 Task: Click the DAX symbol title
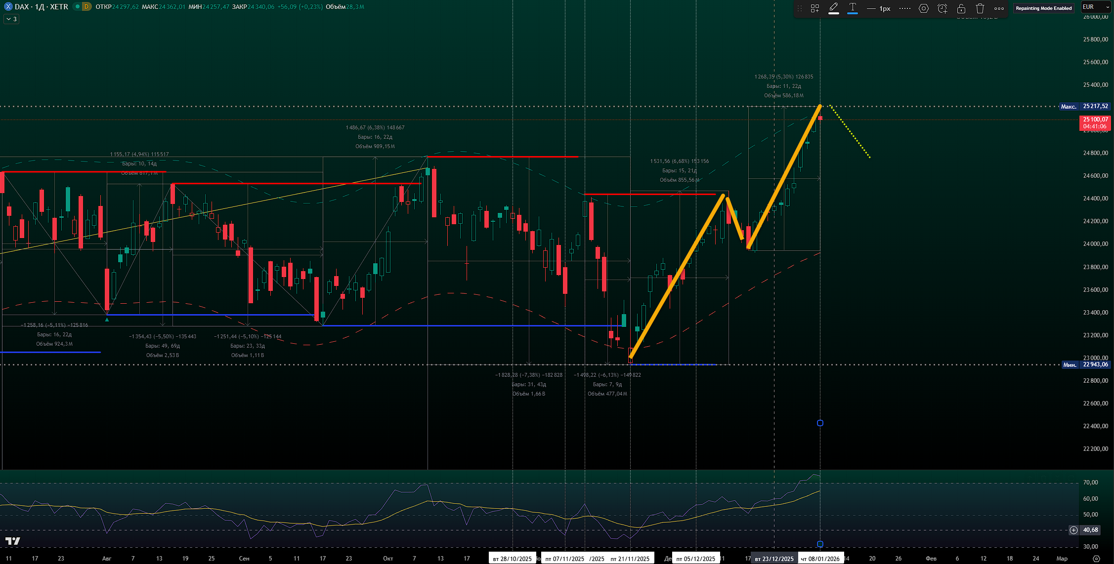pyautogui.click(x=41, y=7)
